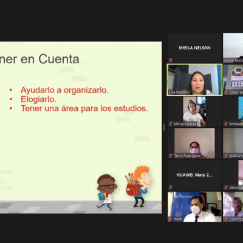243x243 pixels.
Task: Select the HUAWEI Mate participant tile
Action: (195, 176)
